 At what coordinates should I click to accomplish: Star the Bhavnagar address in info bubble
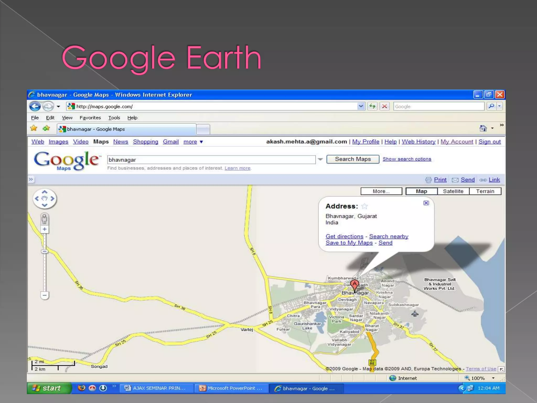coord(364,206)
